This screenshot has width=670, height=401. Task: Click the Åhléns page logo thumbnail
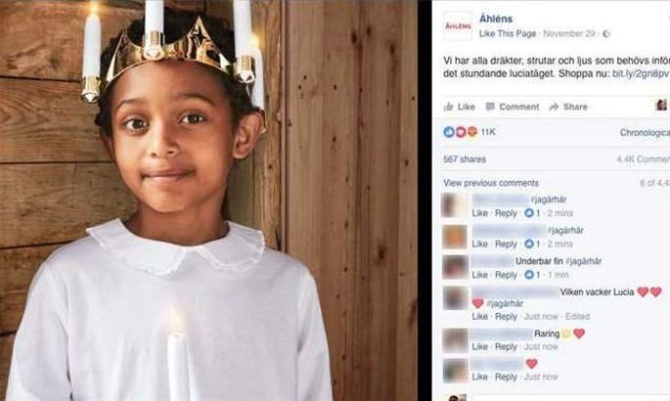[x=458, y=26]
